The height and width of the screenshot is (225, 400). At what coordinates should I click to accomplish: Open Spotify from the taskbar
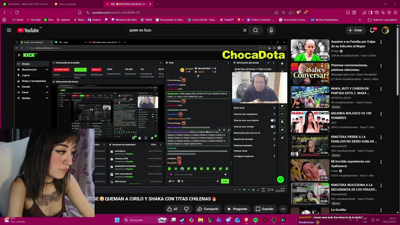click(x=255, y=220)
